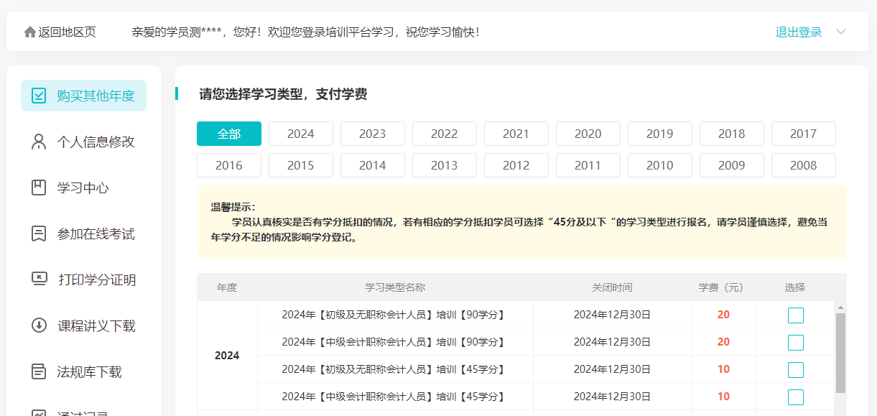Click the 课程讲义下载 download icon
Screen dimensions: 877x416
tap(39, 325)
